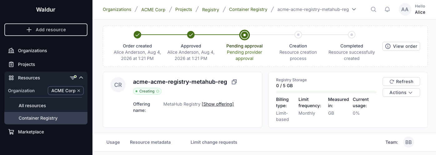Click the Creating status badge
Screen dimensions: 436x155
click(147, 91)
